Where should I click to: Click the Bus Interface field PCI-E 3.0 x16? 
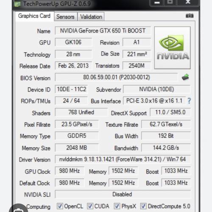pyautogui.click(x=154, y=101)
